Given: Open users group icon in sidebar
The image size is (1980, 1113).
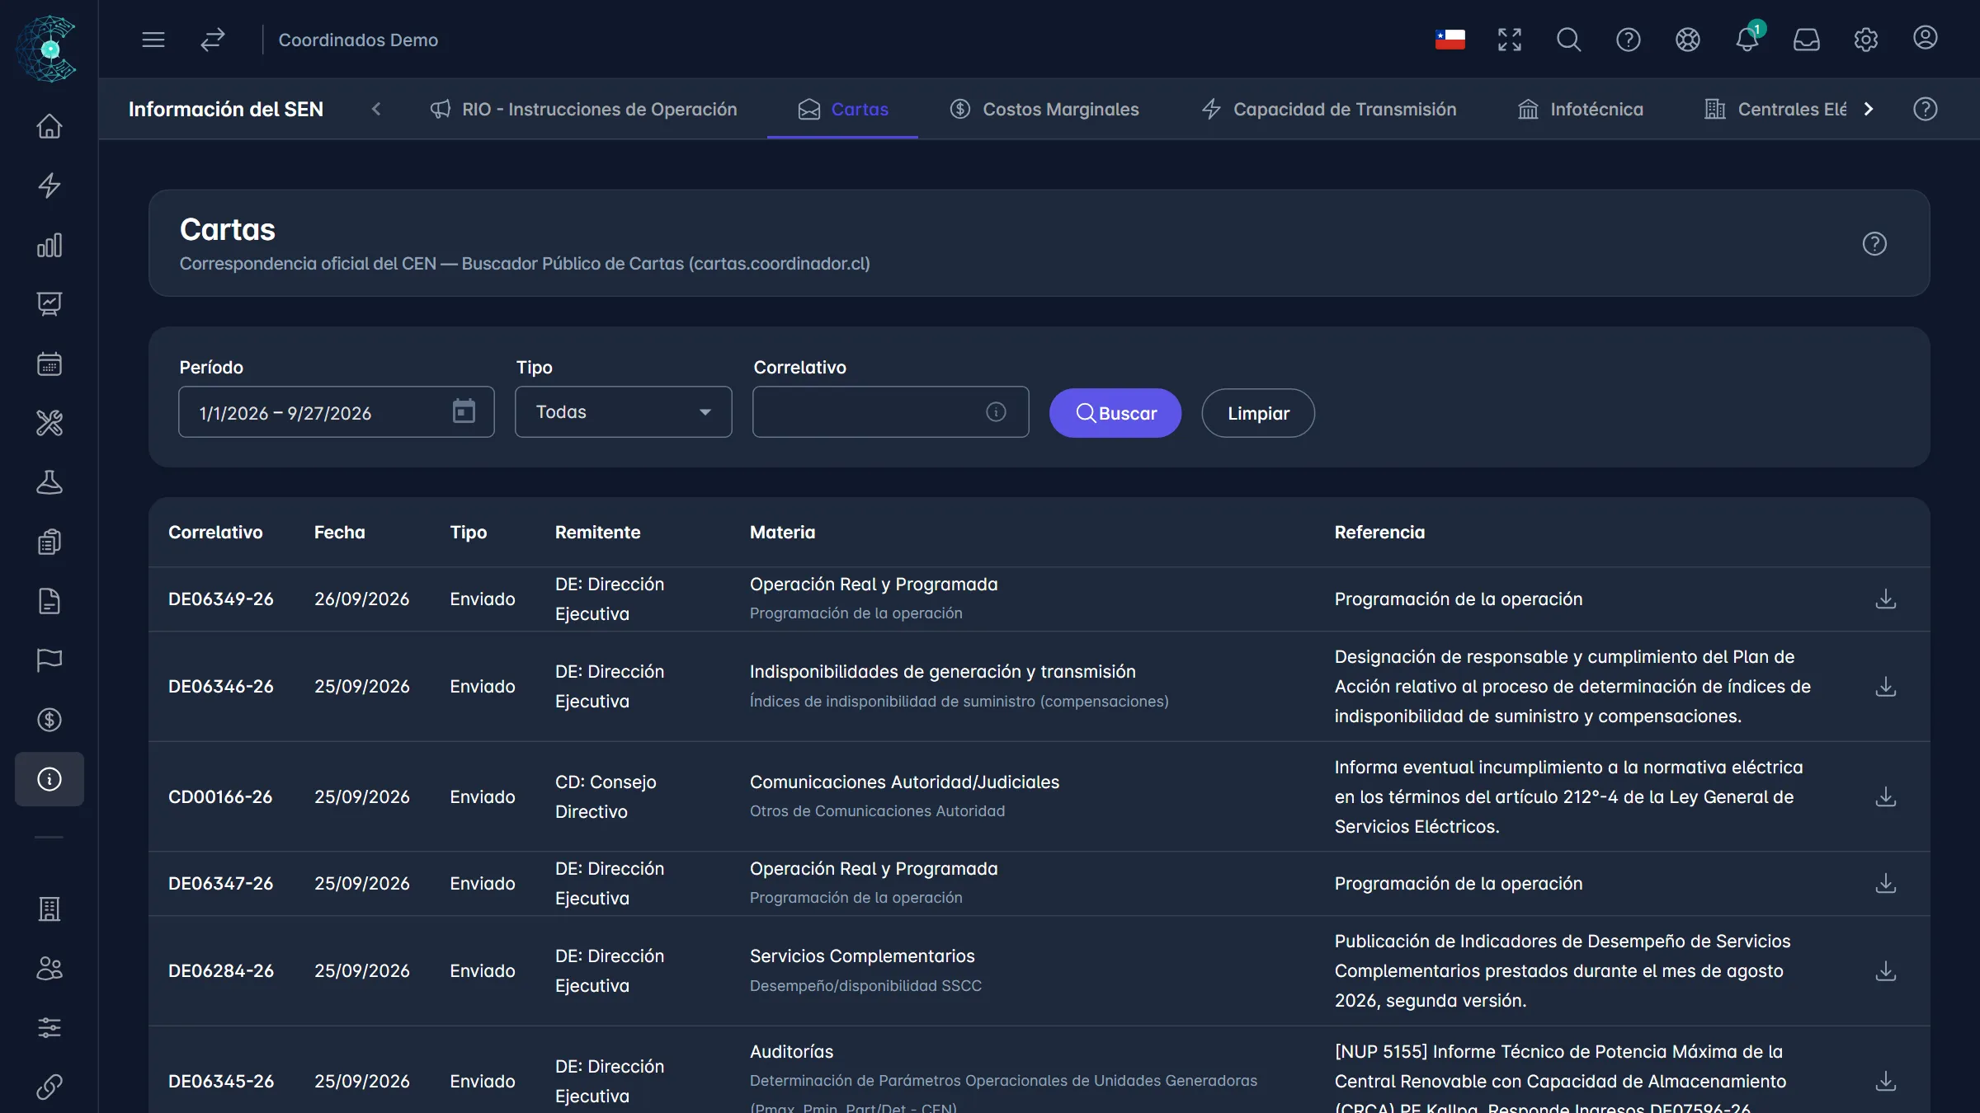Looking at the screenshot, I should point(49,969).
